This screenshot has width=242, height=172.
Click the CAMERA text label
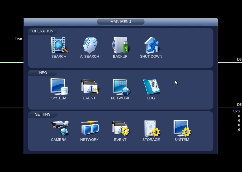[x=59, y=140]
